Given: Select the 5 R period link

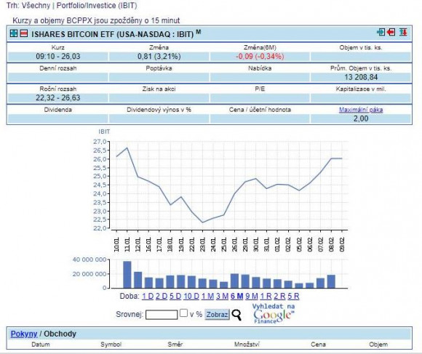Looking at the screenshot, I should click(x=293, y=296).
